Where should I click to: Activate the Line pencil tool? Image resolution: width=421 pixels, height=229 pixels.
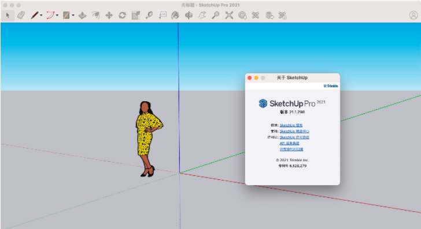click(35, 15)
